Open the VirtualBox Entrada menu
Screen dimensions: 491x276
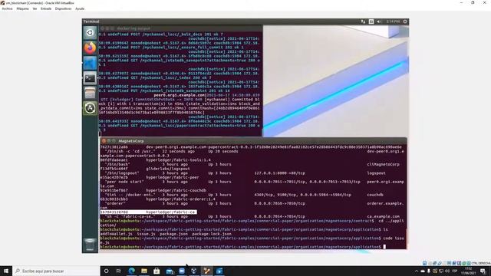[x=46, y=8]
